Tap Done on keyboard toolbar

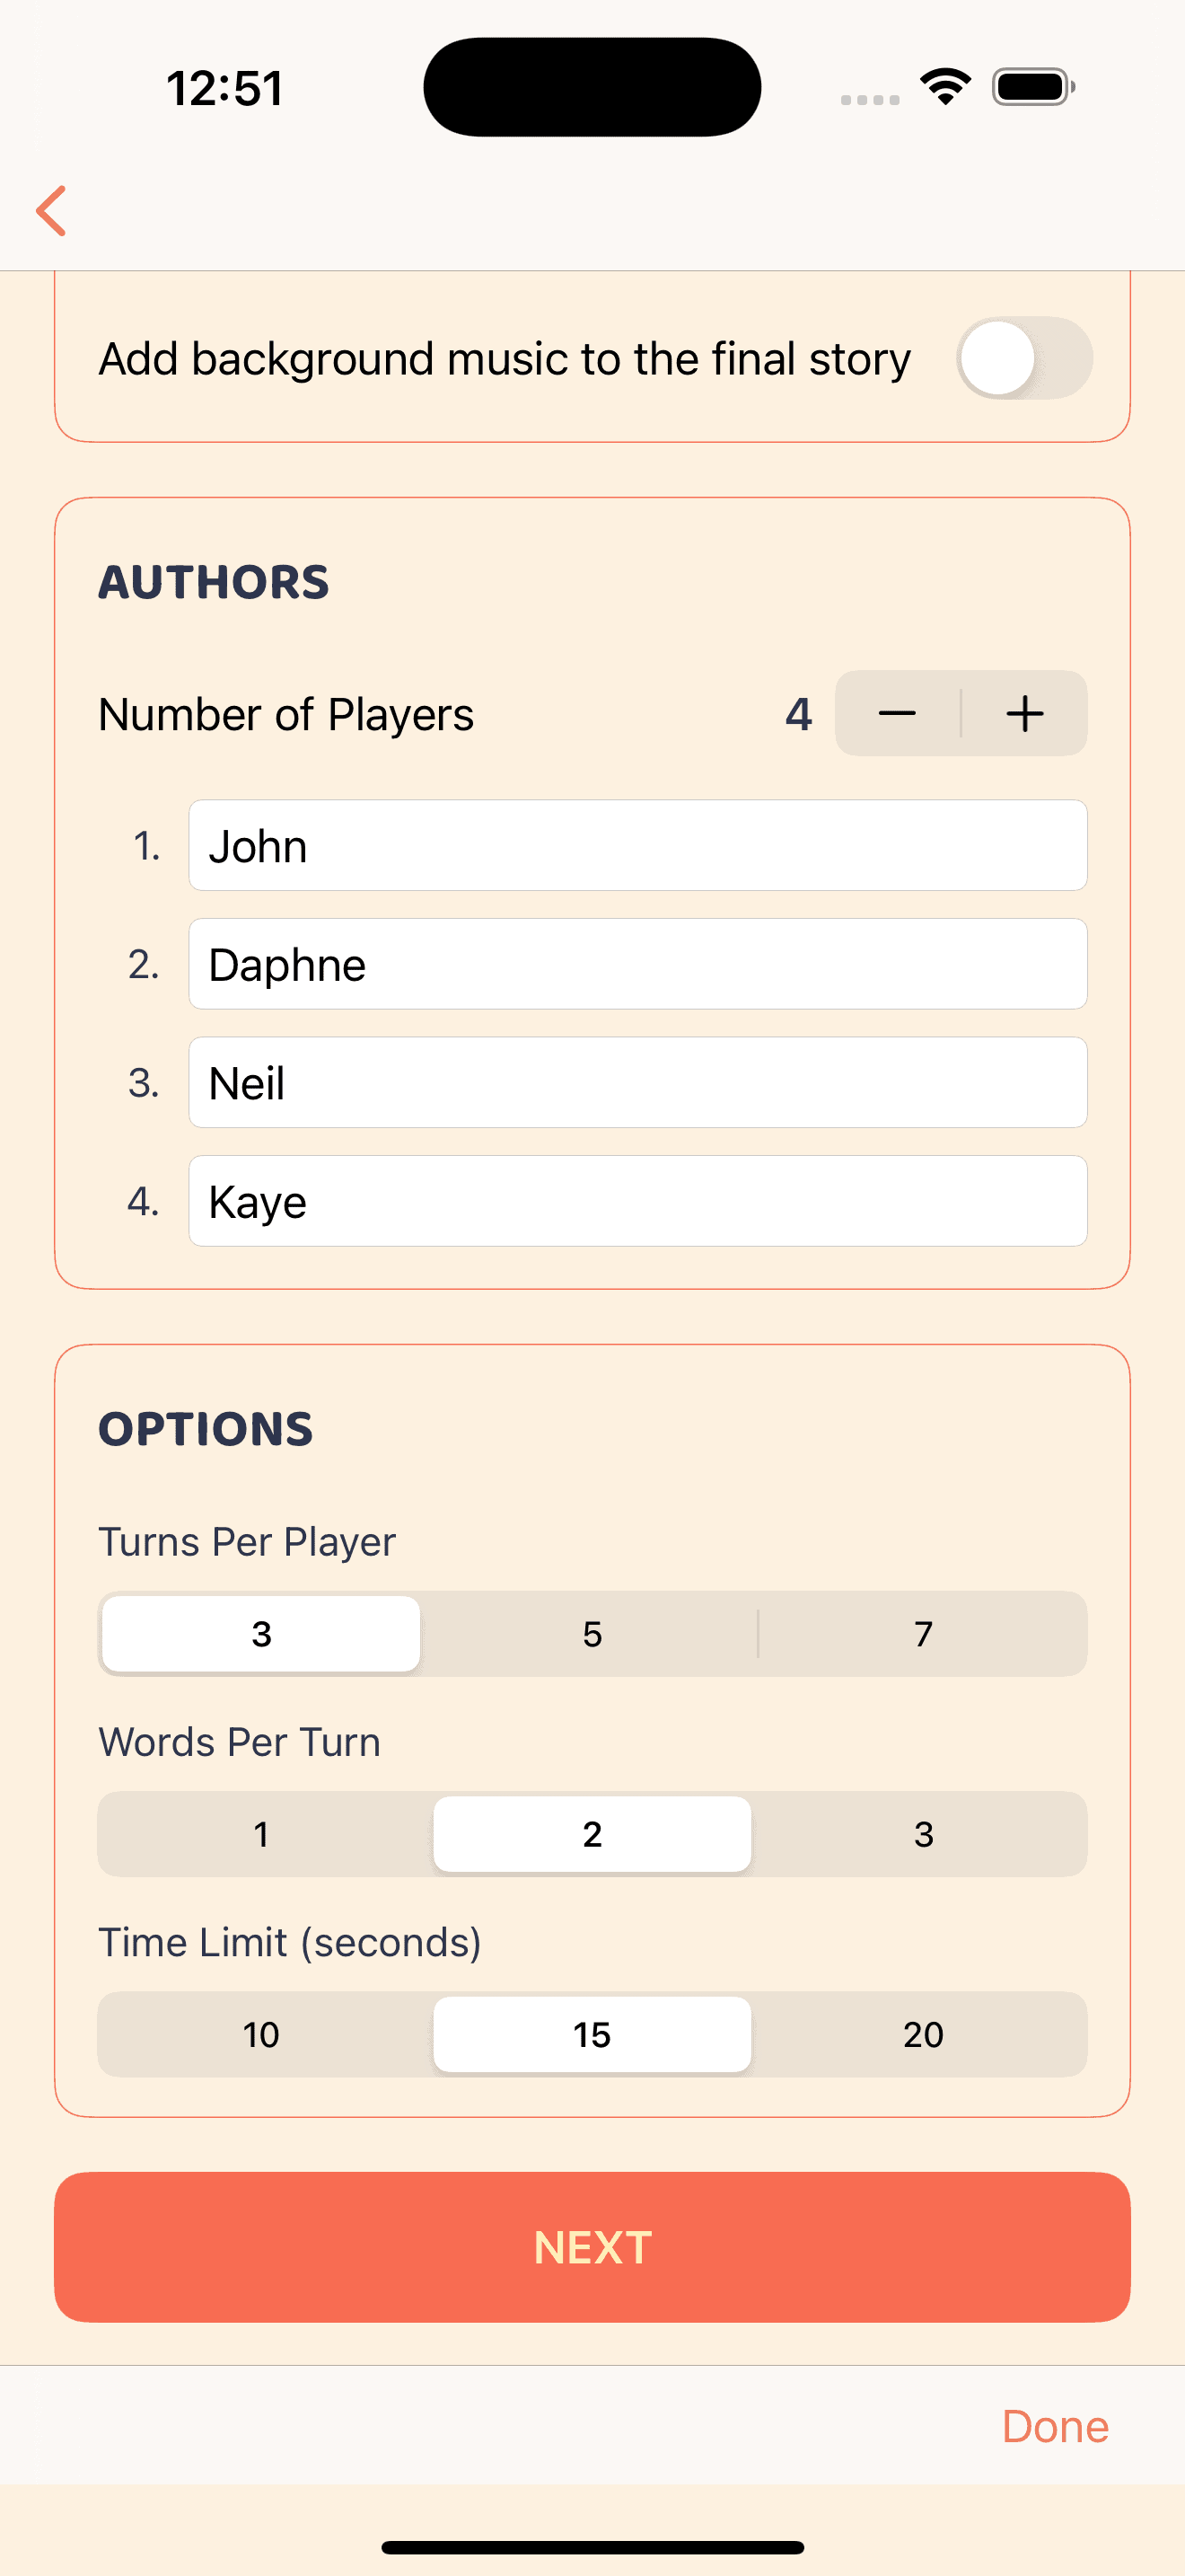tap(1054, 2426)
